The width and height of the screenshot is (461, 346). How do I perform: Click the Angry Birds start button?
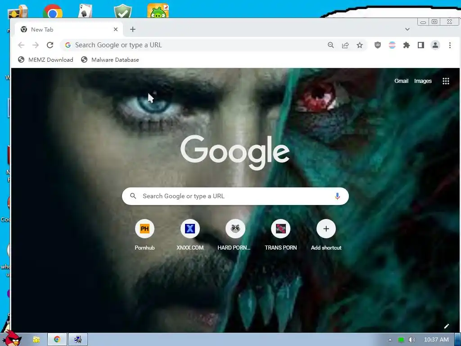pos(12,338)
